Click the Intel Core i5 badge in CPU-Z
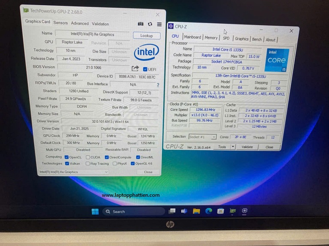The height and width of the screenshot is (246, 329). [x=277, y=60]
